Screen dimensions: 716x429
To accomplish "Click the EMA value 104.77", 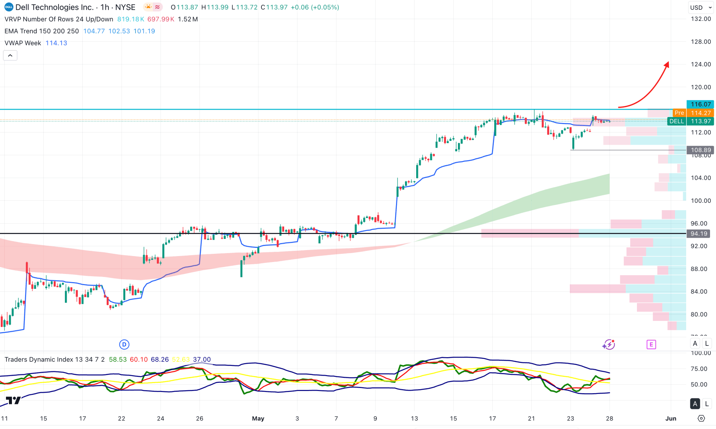I will 94,31.
